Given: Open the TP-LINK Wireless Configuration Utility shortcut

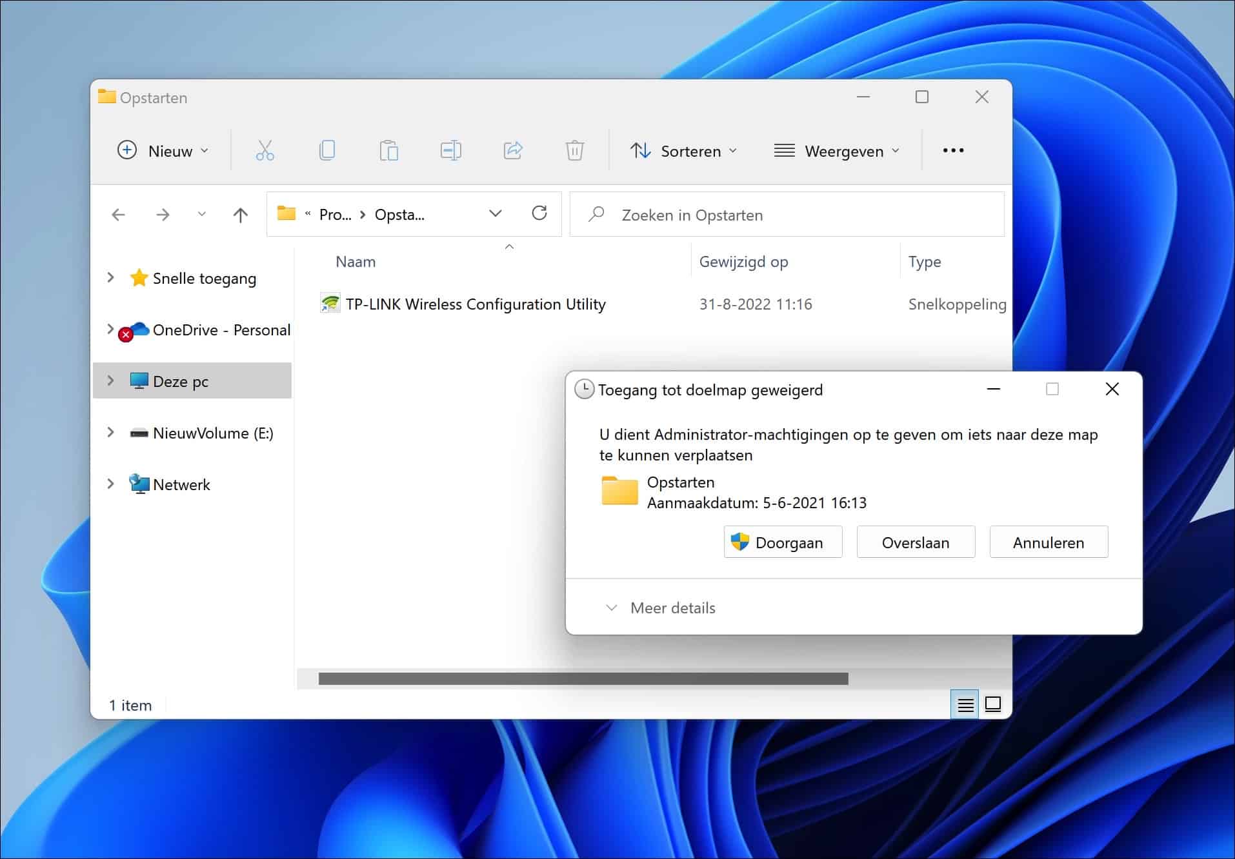Looking at the screenshot, I should [x=474, y=304].
